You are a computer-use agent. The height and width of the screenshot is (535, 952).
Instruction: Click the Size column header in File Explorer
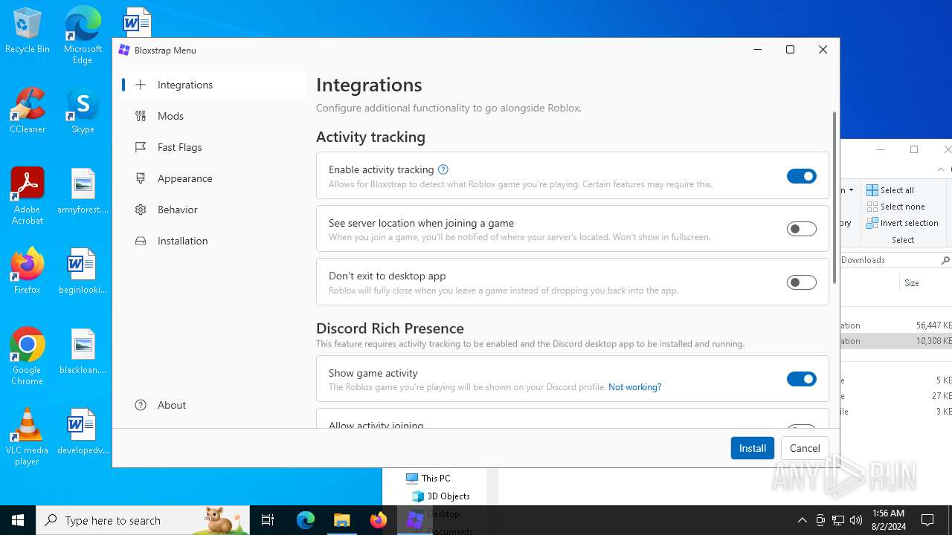point(912,283)
